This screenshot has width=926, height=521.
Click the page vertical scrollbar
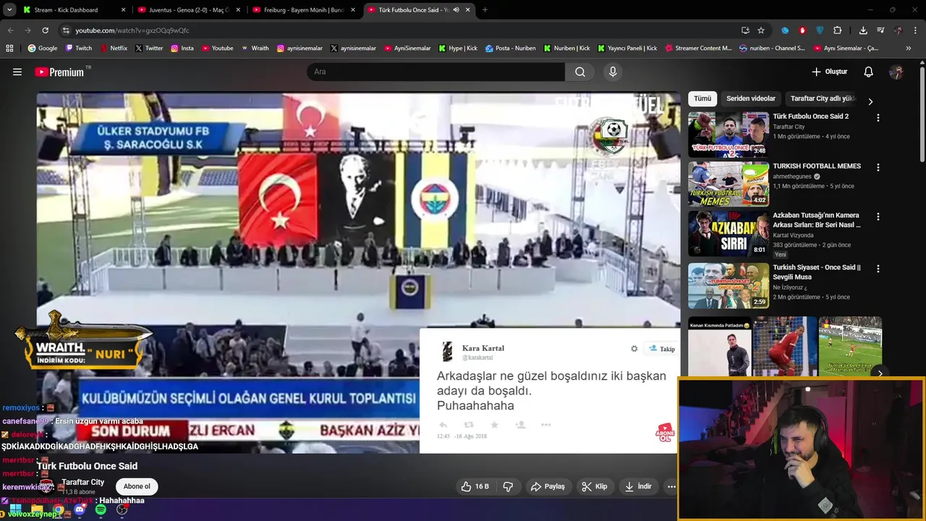[x=922, y=116]
